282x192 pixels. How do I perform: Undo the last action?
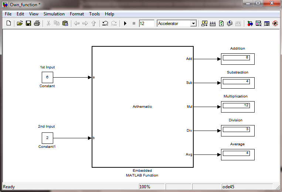(105, 23)
